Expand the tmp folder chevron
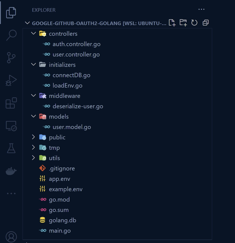235x243 pixels. 33,147
